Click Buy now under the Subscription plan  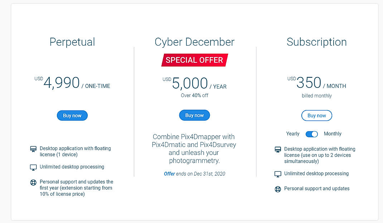tap(316, 115)
